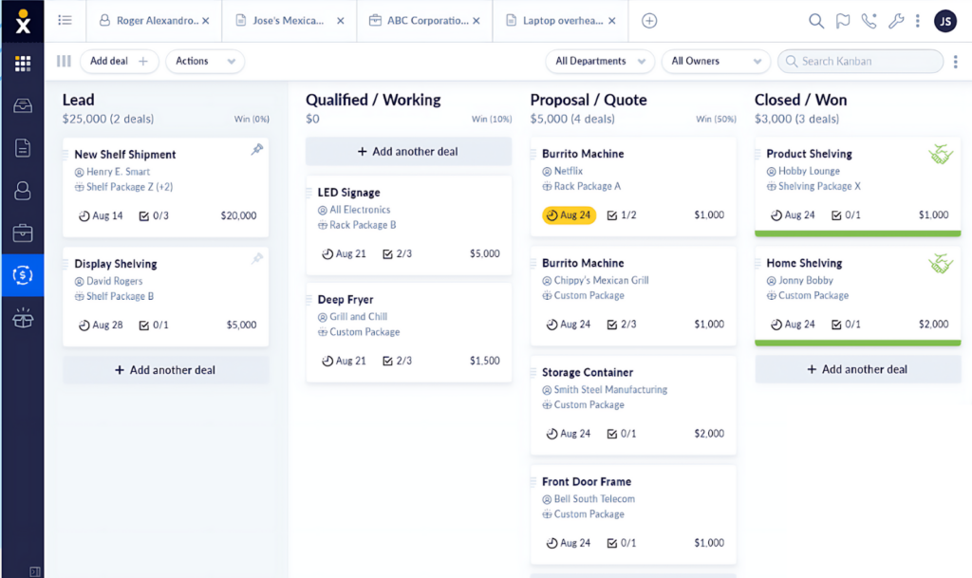Click the yellow Aug 24 date badge
This screenshot has height=578, width=972.
click(569, 215)
